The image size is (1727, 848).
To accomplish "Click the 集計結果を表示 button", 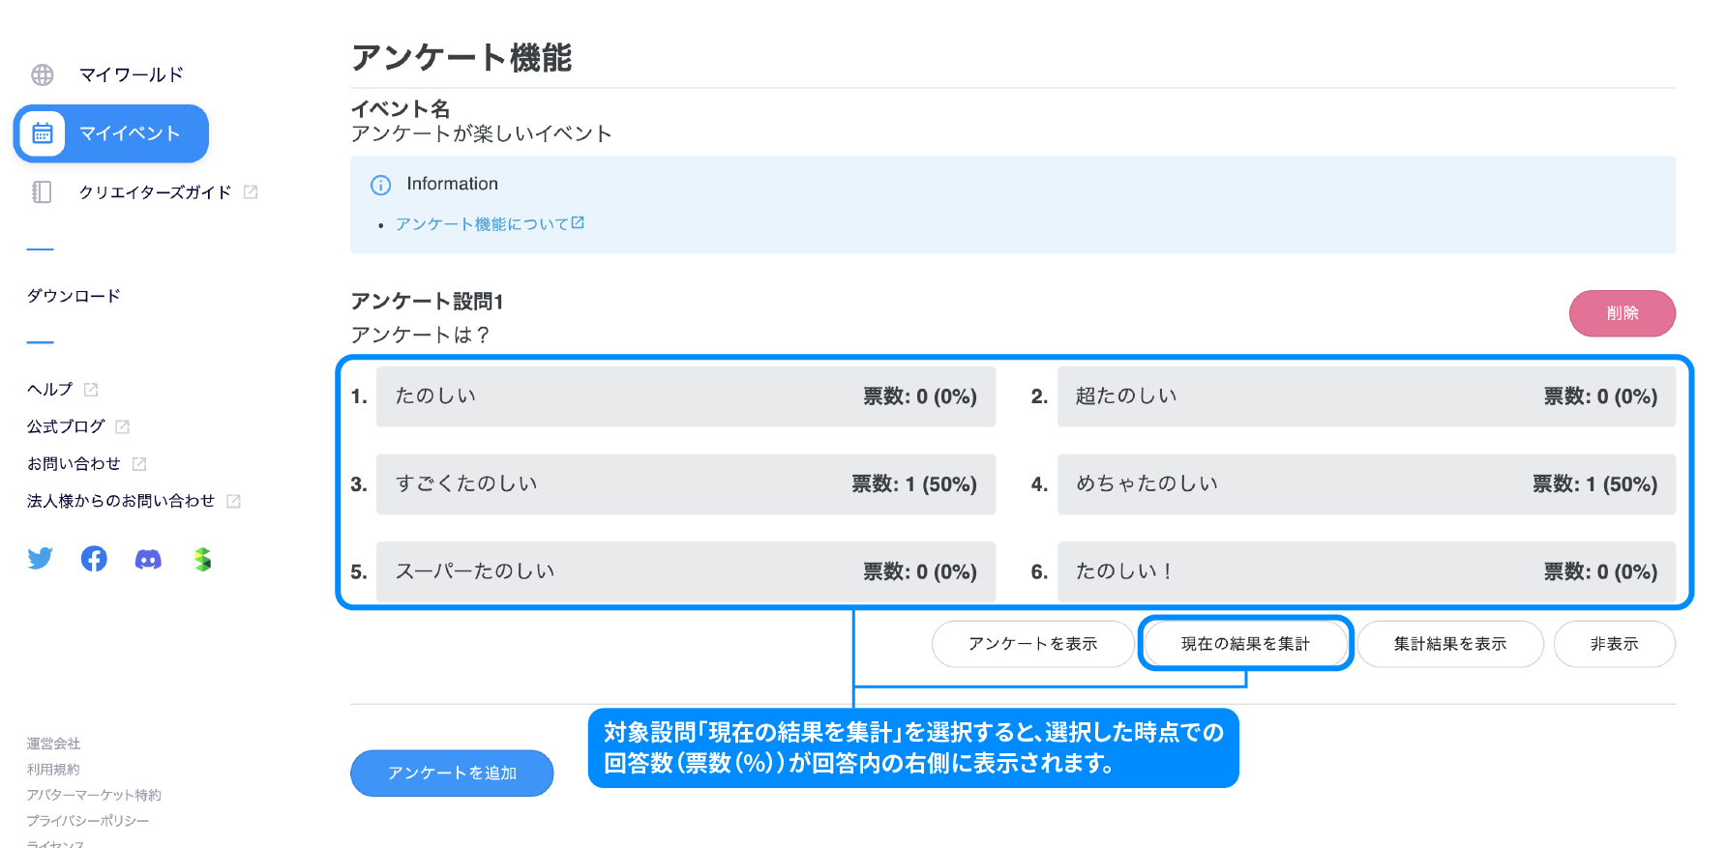I will pyautogui.click(x=1449, y=644).
